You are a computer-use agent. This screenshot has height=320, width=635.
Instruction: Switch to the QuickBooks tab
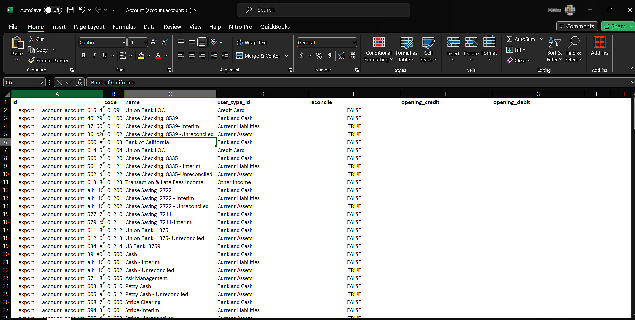coord(275,27)
